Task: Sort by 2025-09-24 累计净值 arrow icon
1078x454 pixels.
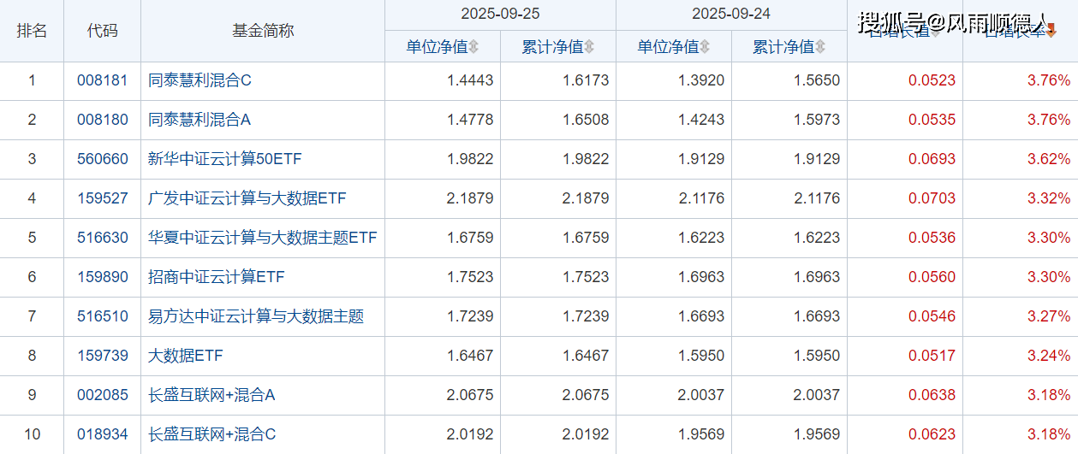Action: click(820, 47)
